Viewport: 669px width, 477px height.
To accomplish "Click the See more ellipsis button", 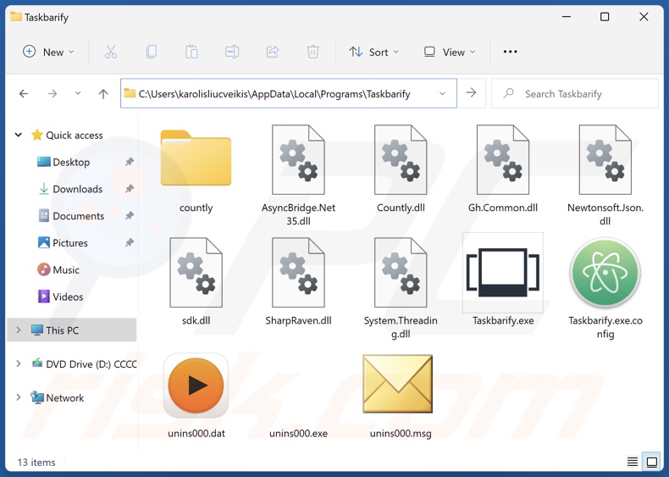I will [511, 52].
